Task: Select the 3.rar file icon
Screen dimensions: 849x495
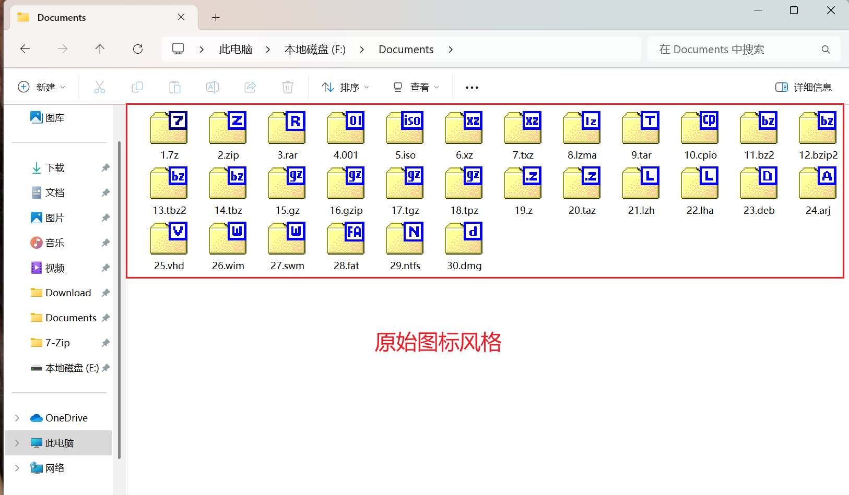Action: pyautogui.click(x=287, y=128)
